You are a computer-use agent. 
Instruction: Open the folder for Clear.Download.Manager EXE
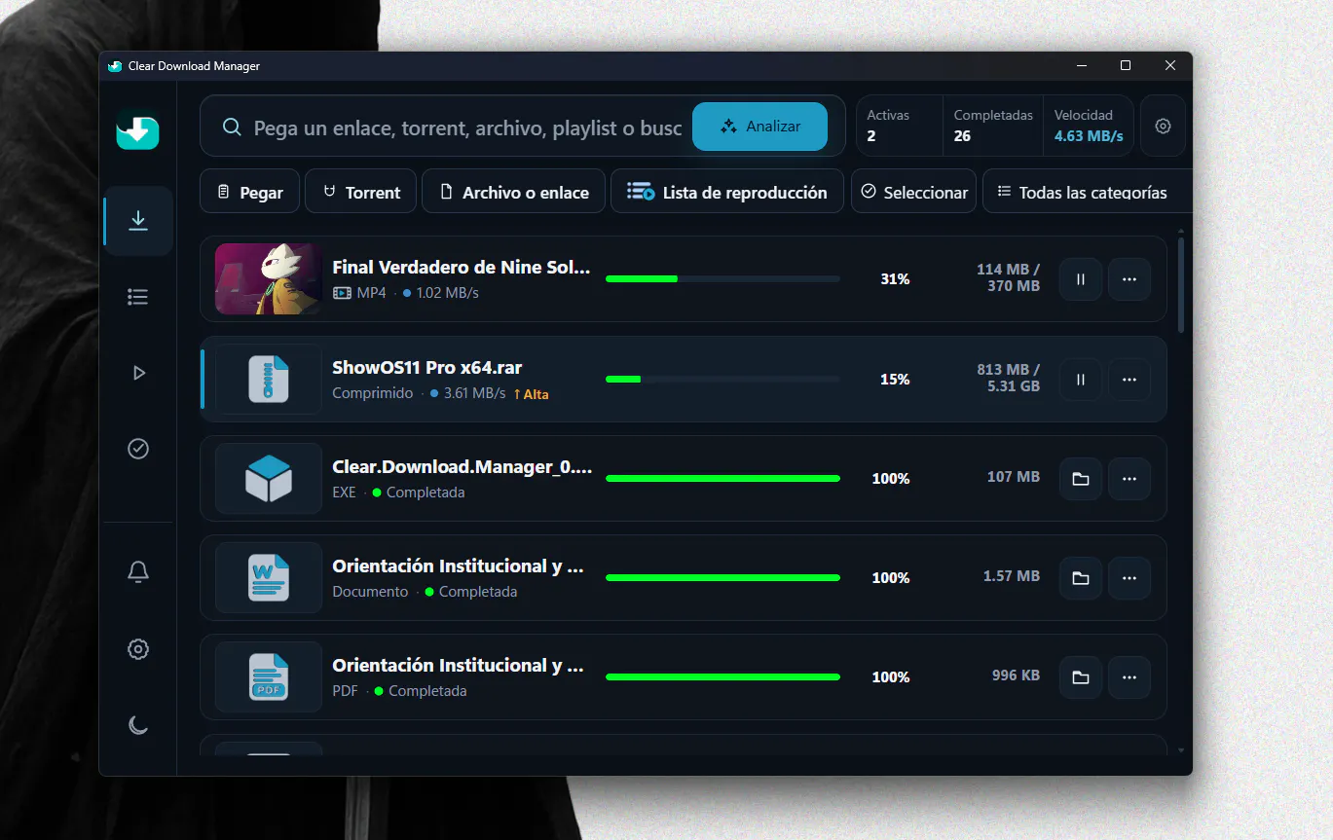(x=1081, y=479)
